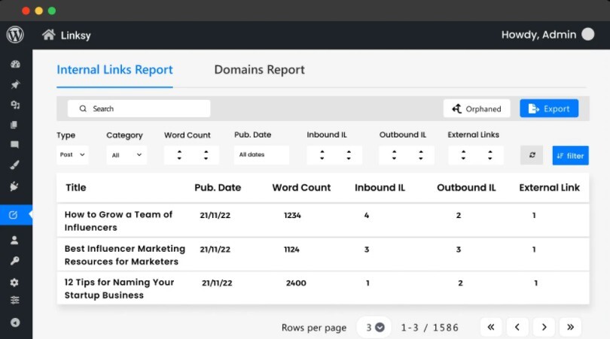Expand the Category dropdown showing All
The width and height of the screenshot is (610, 339).
coord(126,156)
